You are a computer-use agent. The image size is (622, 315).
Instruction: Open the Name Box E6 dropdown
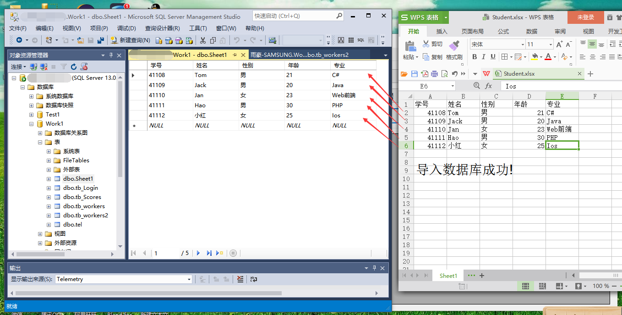tap(453, 86)
